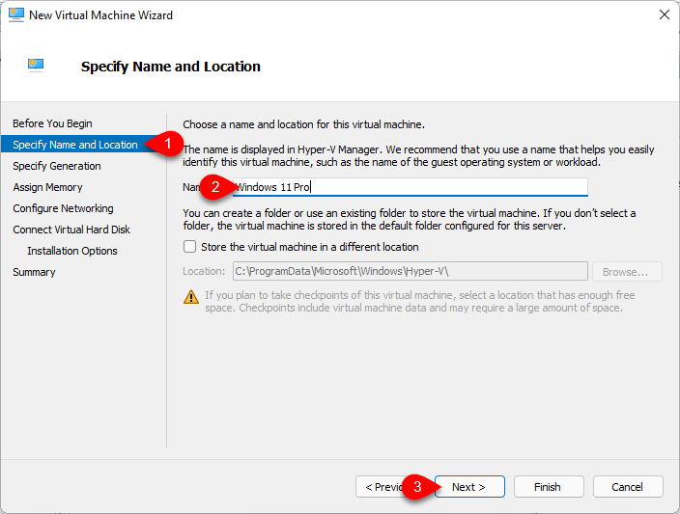Screen dimensions: 680x514
Task: Check Store the virtual machine in a different location
Action: pos(189,247)
